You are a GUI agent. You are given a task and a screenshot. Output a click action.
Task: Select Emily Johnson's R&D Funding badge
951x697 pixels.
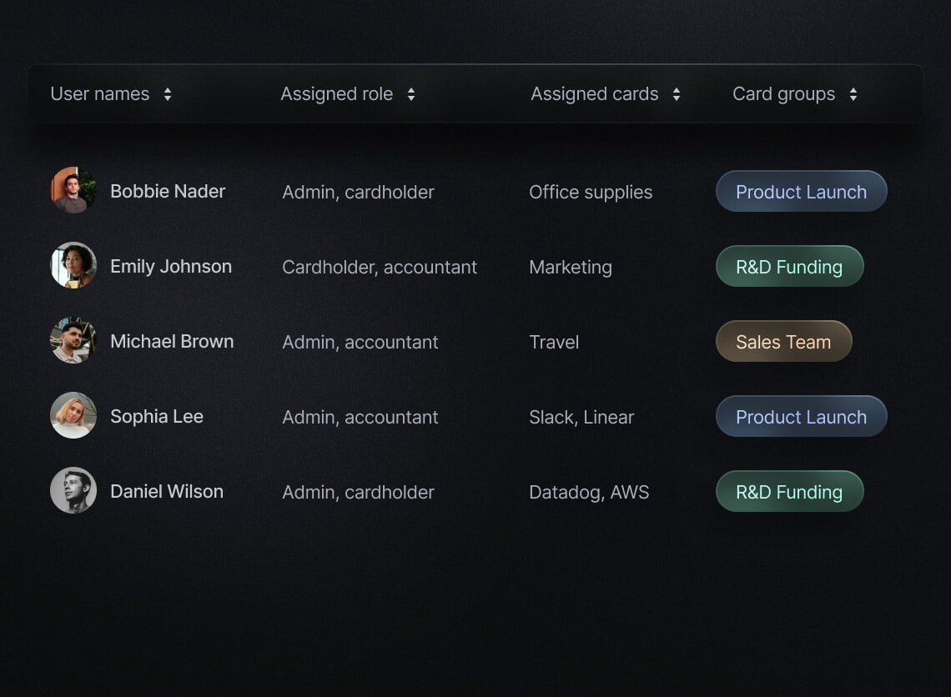pos(789,267)
